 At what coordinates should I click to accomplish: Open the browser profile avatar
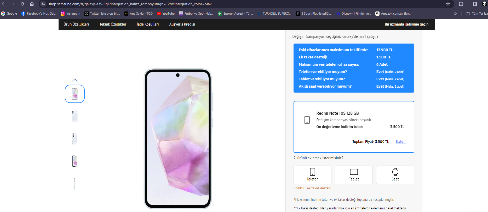pos(484,4)
